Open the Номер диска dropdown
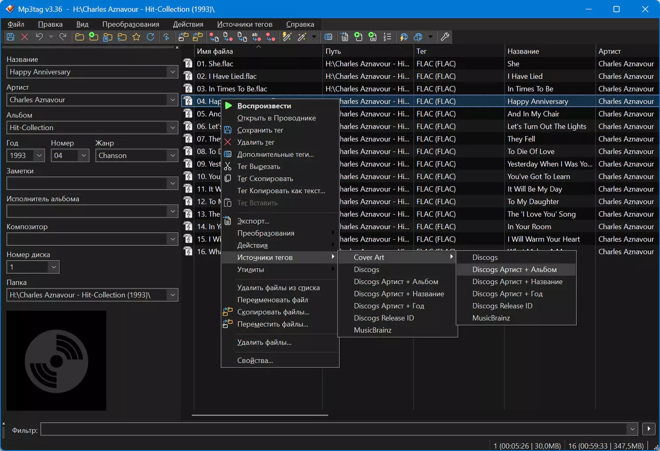The height and width of the screenshot is (451, 660). 54,267
